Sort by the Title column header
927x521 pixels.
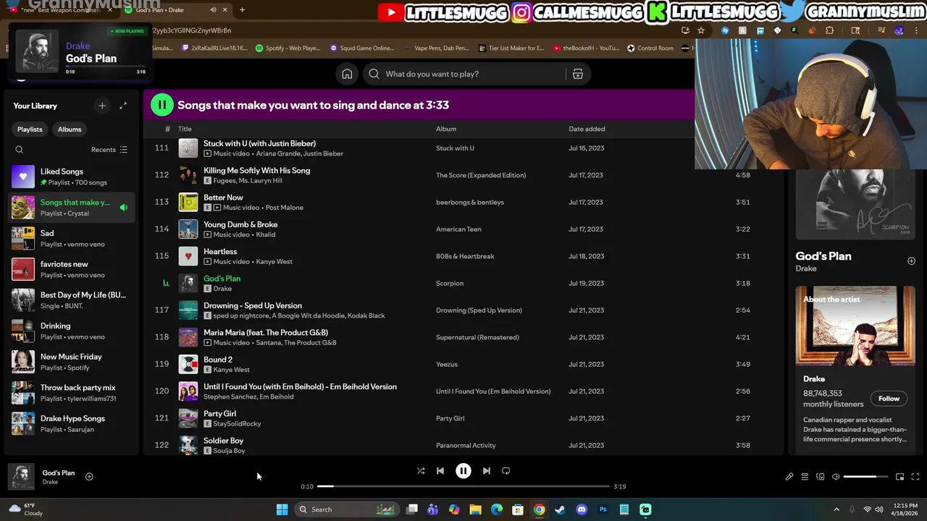185,129
